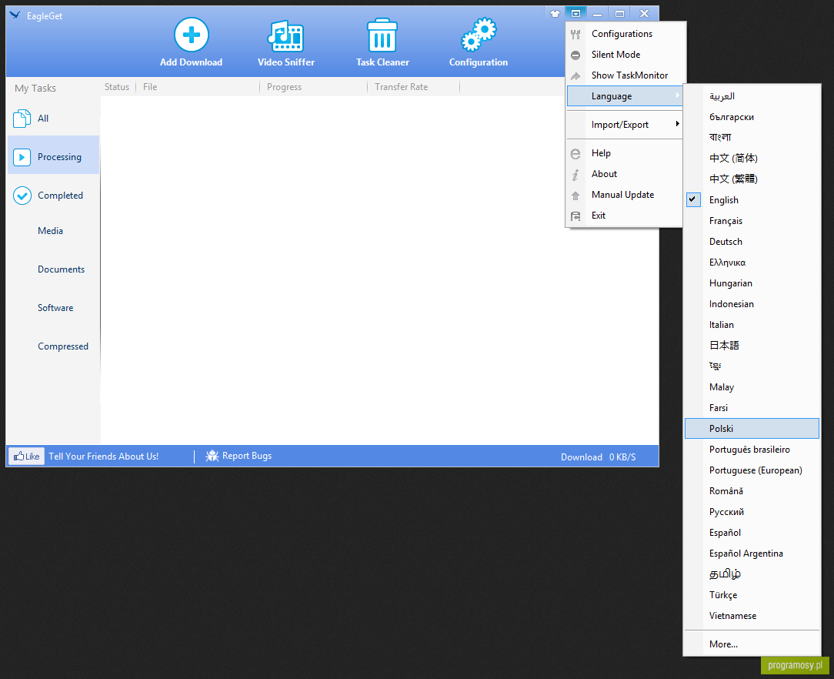The width and height of the screenshot is (834, 679).
Task: Click the Show TaskMonitor arrow icon
Action: click(x=575, y=76)
